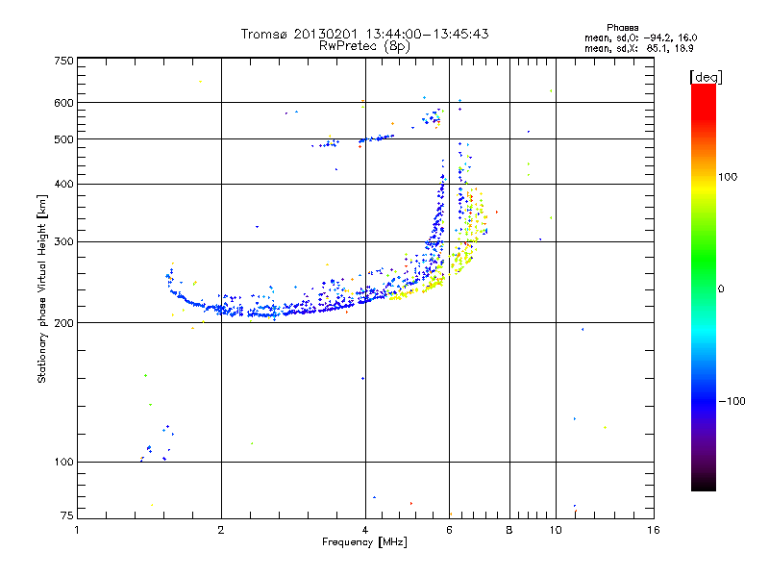769x577 pixels.
Task: Click the y-axis tick label '75'
Action: [67, 515]
